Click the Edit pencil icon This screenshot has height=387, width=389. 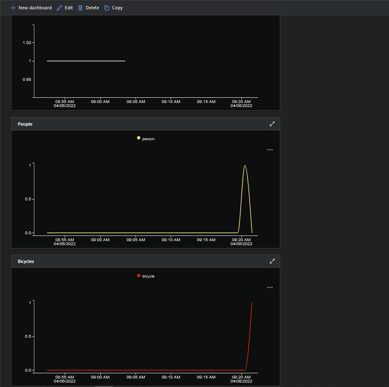tap(60, 8)
